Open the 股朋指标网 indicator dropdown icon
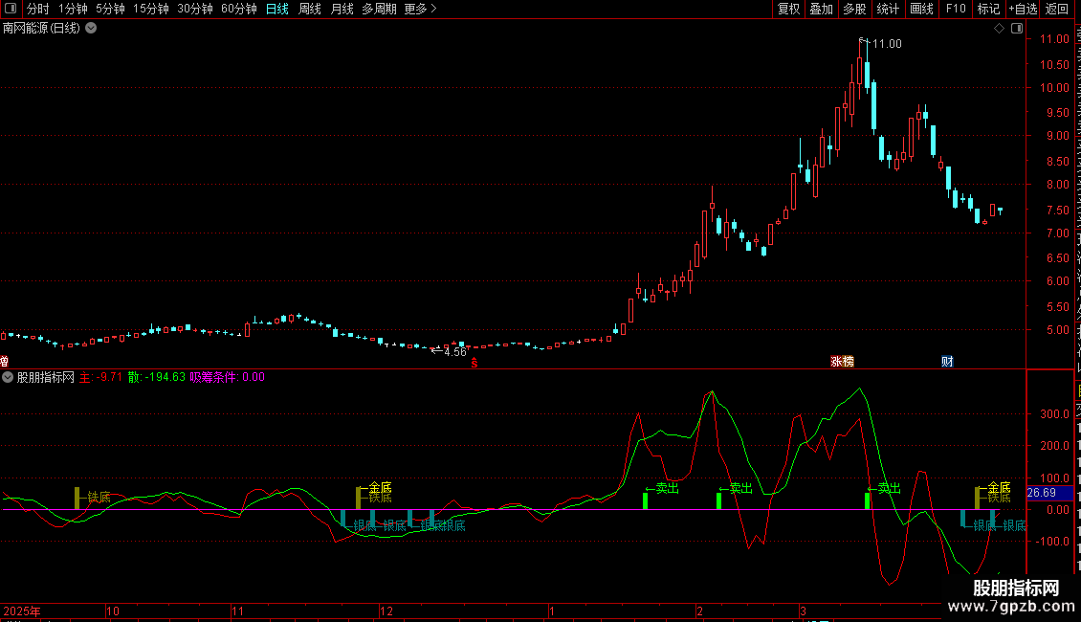This screenshot has height=622, width=1081. point(8,377)
